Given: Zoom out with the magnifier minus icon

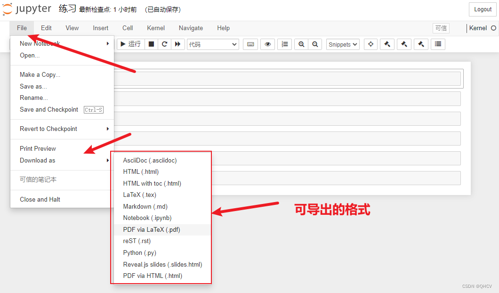Looking at the screenshot, I should coord(315,44).
